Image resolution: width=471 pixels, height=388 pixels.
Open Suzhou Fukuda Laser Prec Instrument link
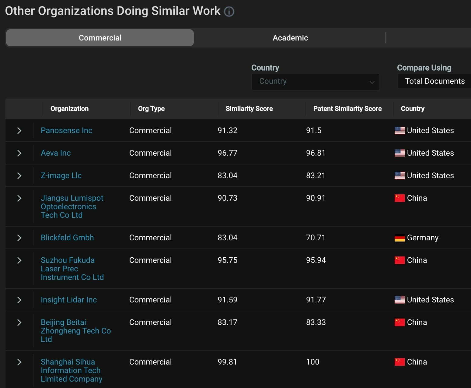(x=72, y=269)
